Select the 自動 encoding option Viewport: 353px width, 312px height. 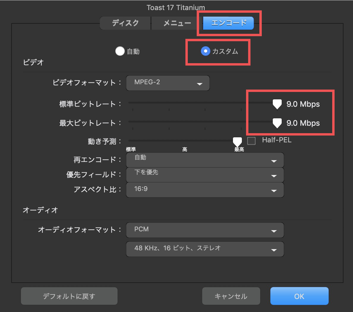click(x=120, y=51)
